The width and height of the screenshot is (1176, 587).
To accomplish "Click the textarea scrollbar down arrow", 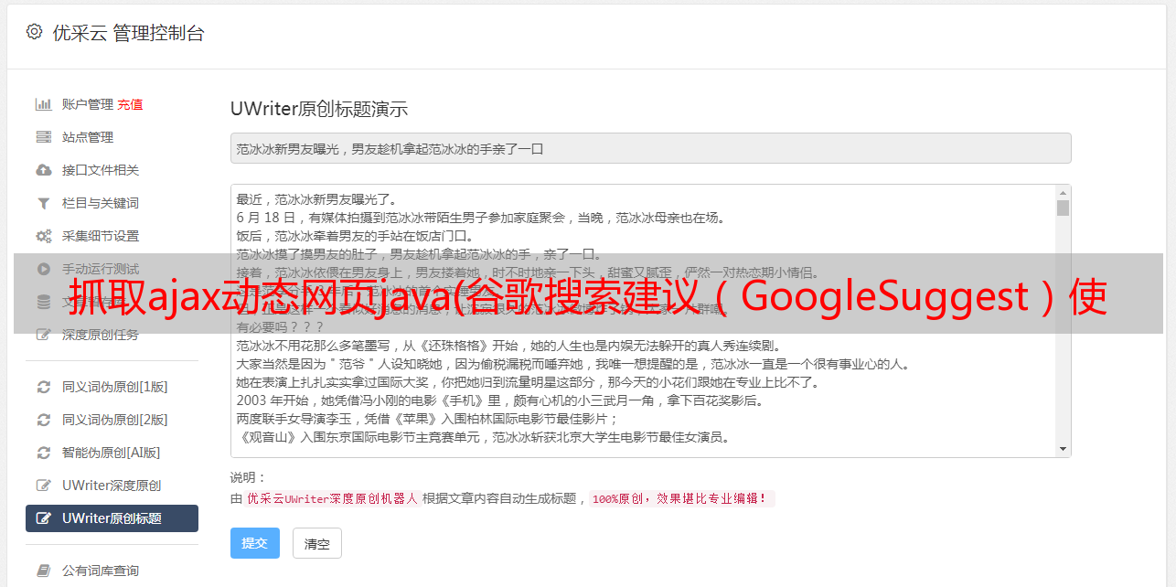I will pyautogui.click(x=1063, y=449).
